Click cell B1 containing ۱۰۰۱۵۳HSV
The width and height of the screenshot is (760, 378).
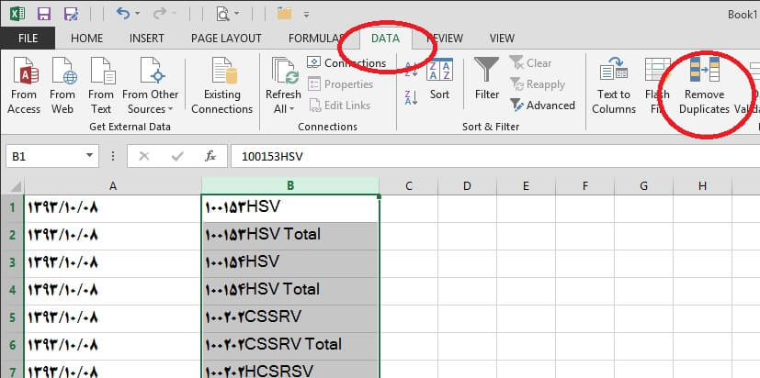tap(289, 208)
